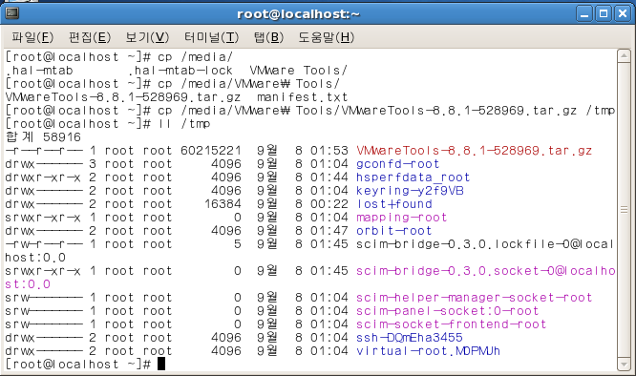The image size is (636, 376).
Task: Click the scim-socket-frontend-root entry
Action: 451,324
